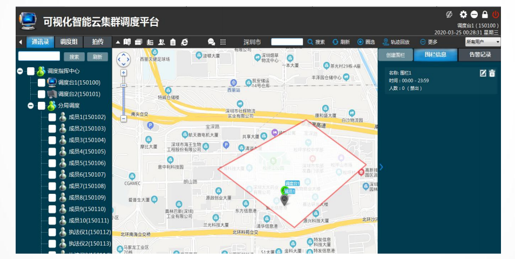Collapse the 分局调度 tree node
515x259 pixels.
point(31,106)
